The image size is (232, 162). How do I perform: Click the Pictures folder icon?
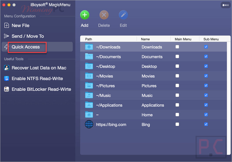pyautogui.click(x=89, y=86)
